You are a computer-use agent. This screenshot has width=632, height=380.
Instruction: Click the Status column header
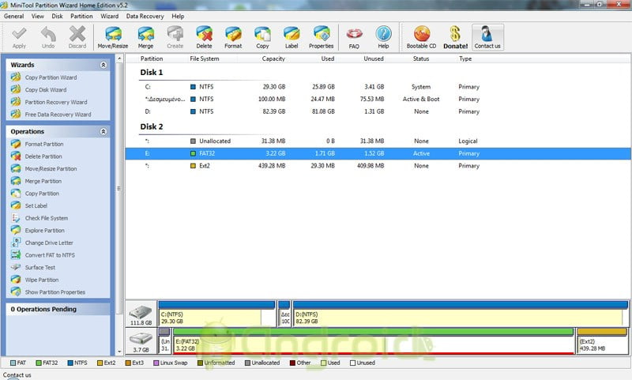coord(421,58)
